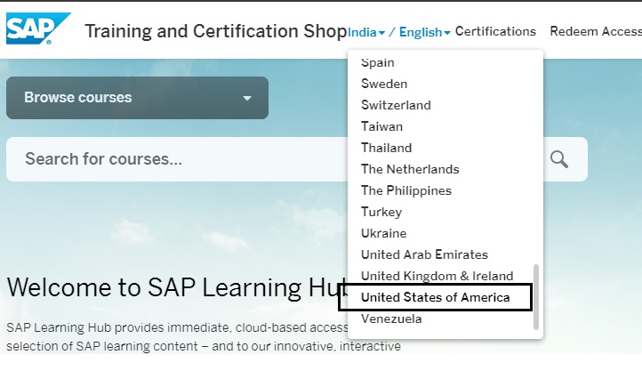Select Thailand in the dropdown
The image size is (642, 379).
(387, 148)
